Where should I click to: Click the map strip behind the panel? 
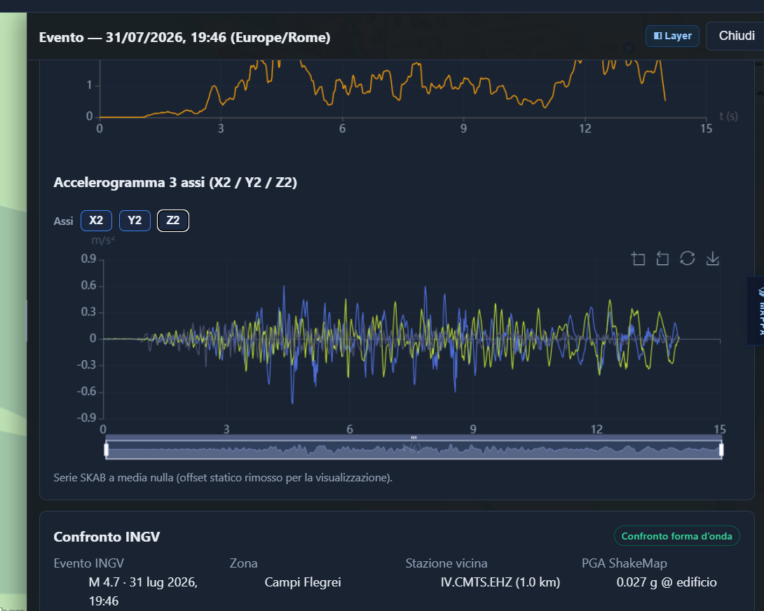(x=13, y=312)
